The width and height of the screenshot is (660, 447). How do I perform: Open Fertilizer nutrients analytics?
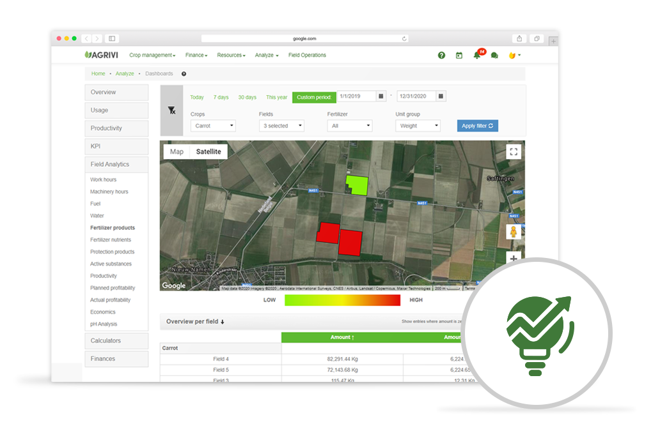click(x=110, y=240)
